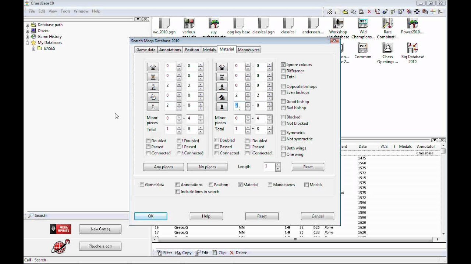
Task: Open the Tools menu
Action: [x=65, y=11]
